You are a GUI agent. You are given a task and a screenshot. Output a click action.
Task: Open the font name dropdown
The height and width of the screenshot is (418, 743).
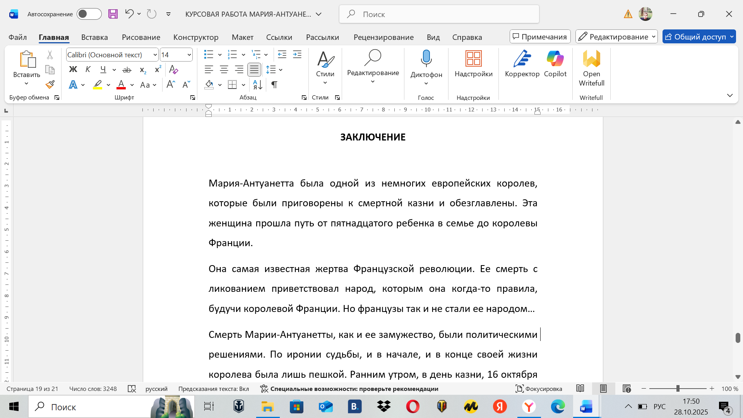pyautogui.click(x=155, y=55)
